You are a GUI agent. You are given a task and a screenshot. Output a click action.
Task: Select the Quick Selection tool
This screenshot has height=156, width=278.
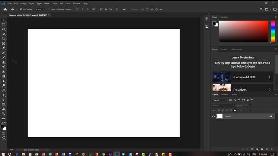pyautogui.click(x=3, y=34)
